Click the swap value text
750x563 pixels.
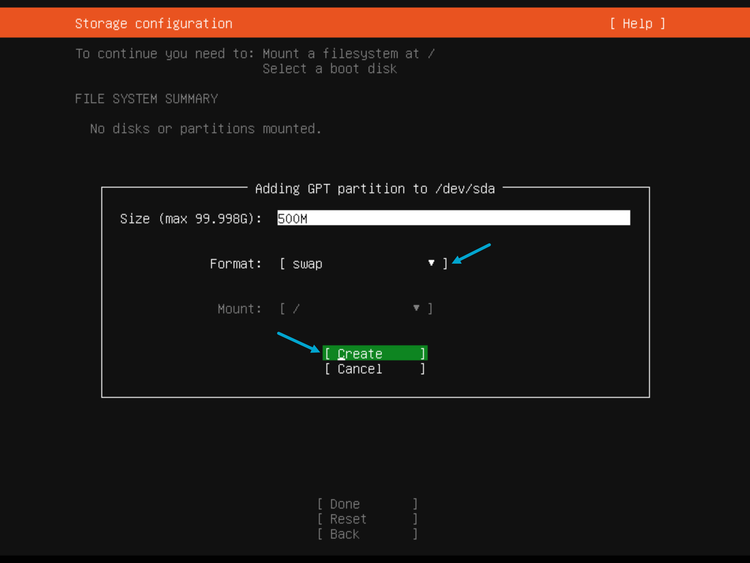307,264
